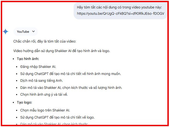The height and width of the screenshot is (127, 169).
Task: Click the 'Đăng nhập Shakker AI.' bullet
Action: point(38,67)
